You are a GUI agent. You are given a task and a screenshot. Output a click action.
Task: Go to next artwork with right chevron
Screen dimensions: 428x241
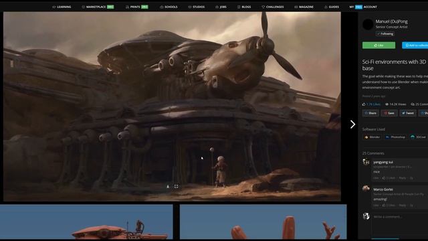click(352, 125)
